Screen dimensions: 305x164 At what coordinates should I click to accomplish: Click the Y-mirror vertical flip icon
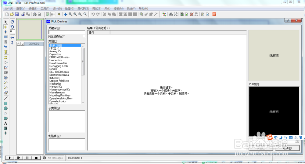pyautogui.click(x=12, y=43)
